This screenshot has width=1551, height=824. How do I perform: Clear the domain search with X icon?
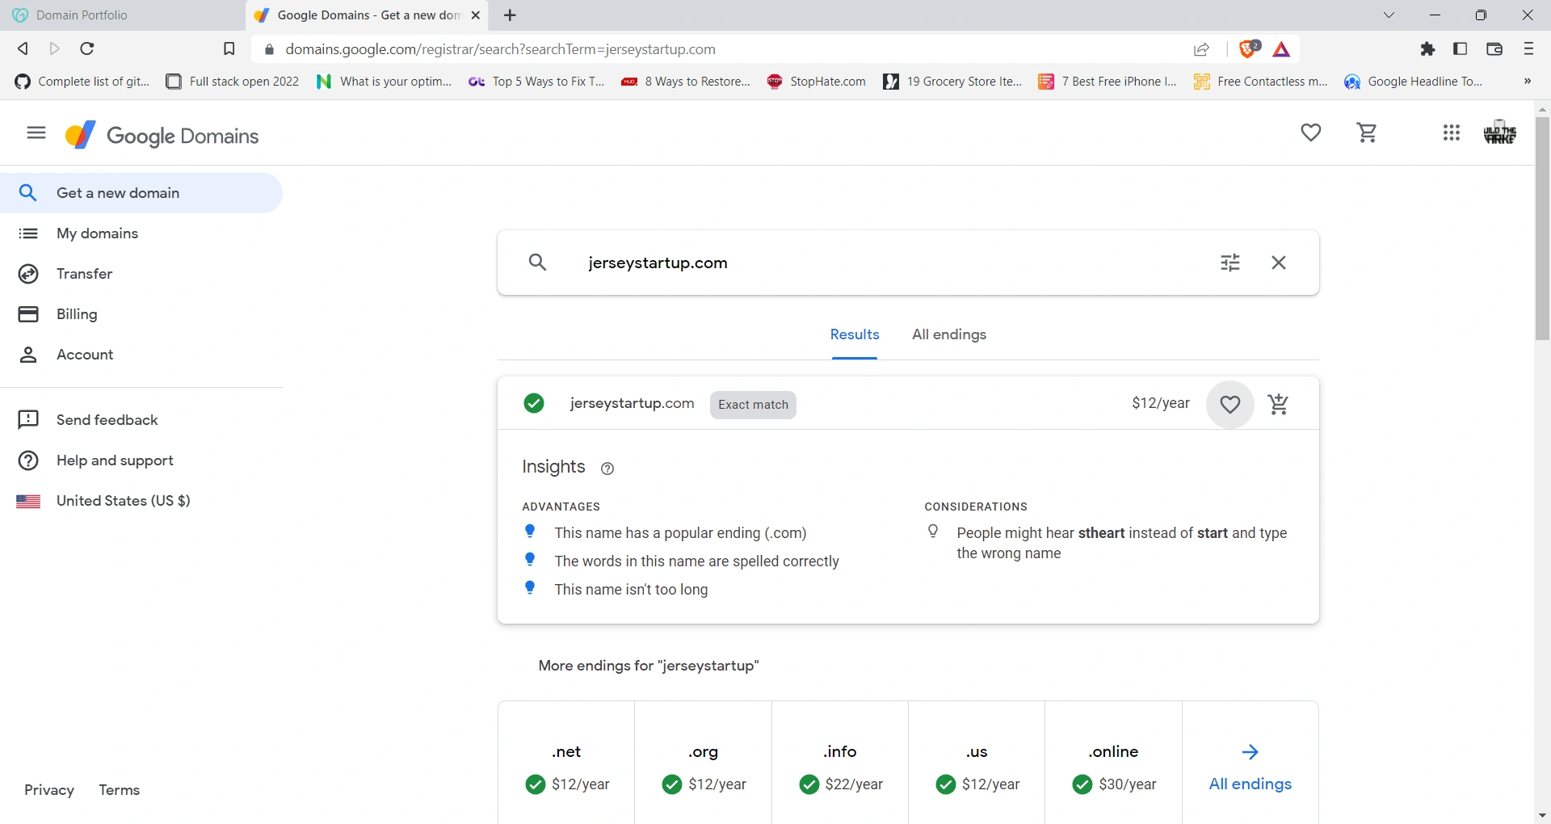click(1278, 263)
